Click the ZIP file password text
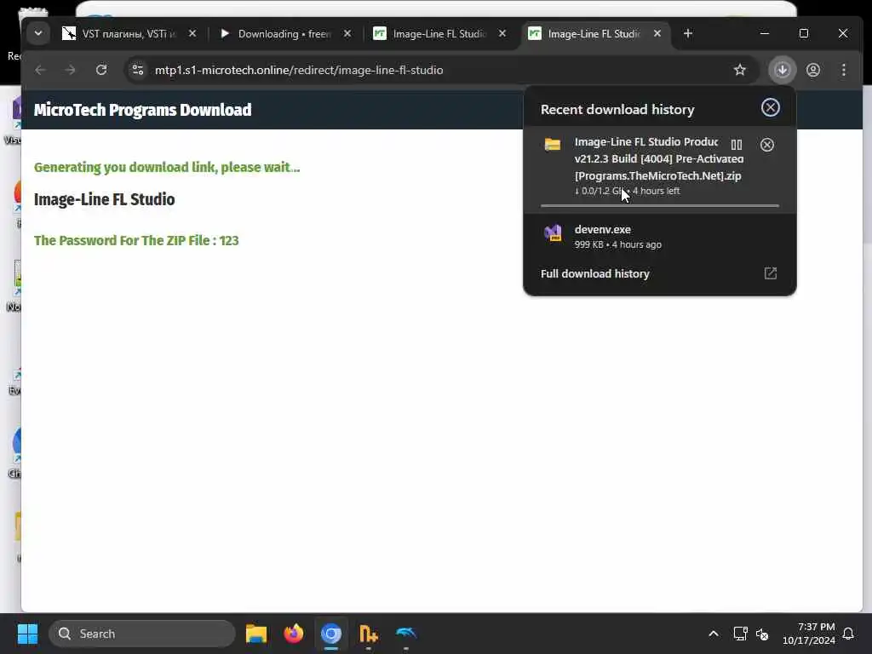Viewport: 872px width, 654px height. click(x=136, y=241)
